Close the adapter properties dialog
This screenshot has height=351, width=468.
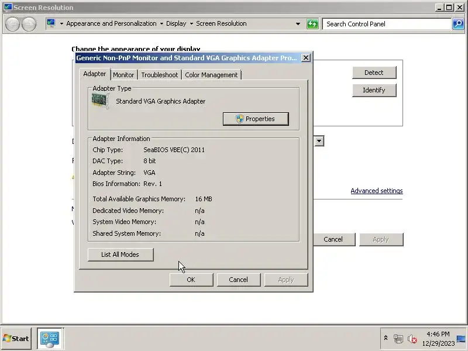[x=306, y=57]
